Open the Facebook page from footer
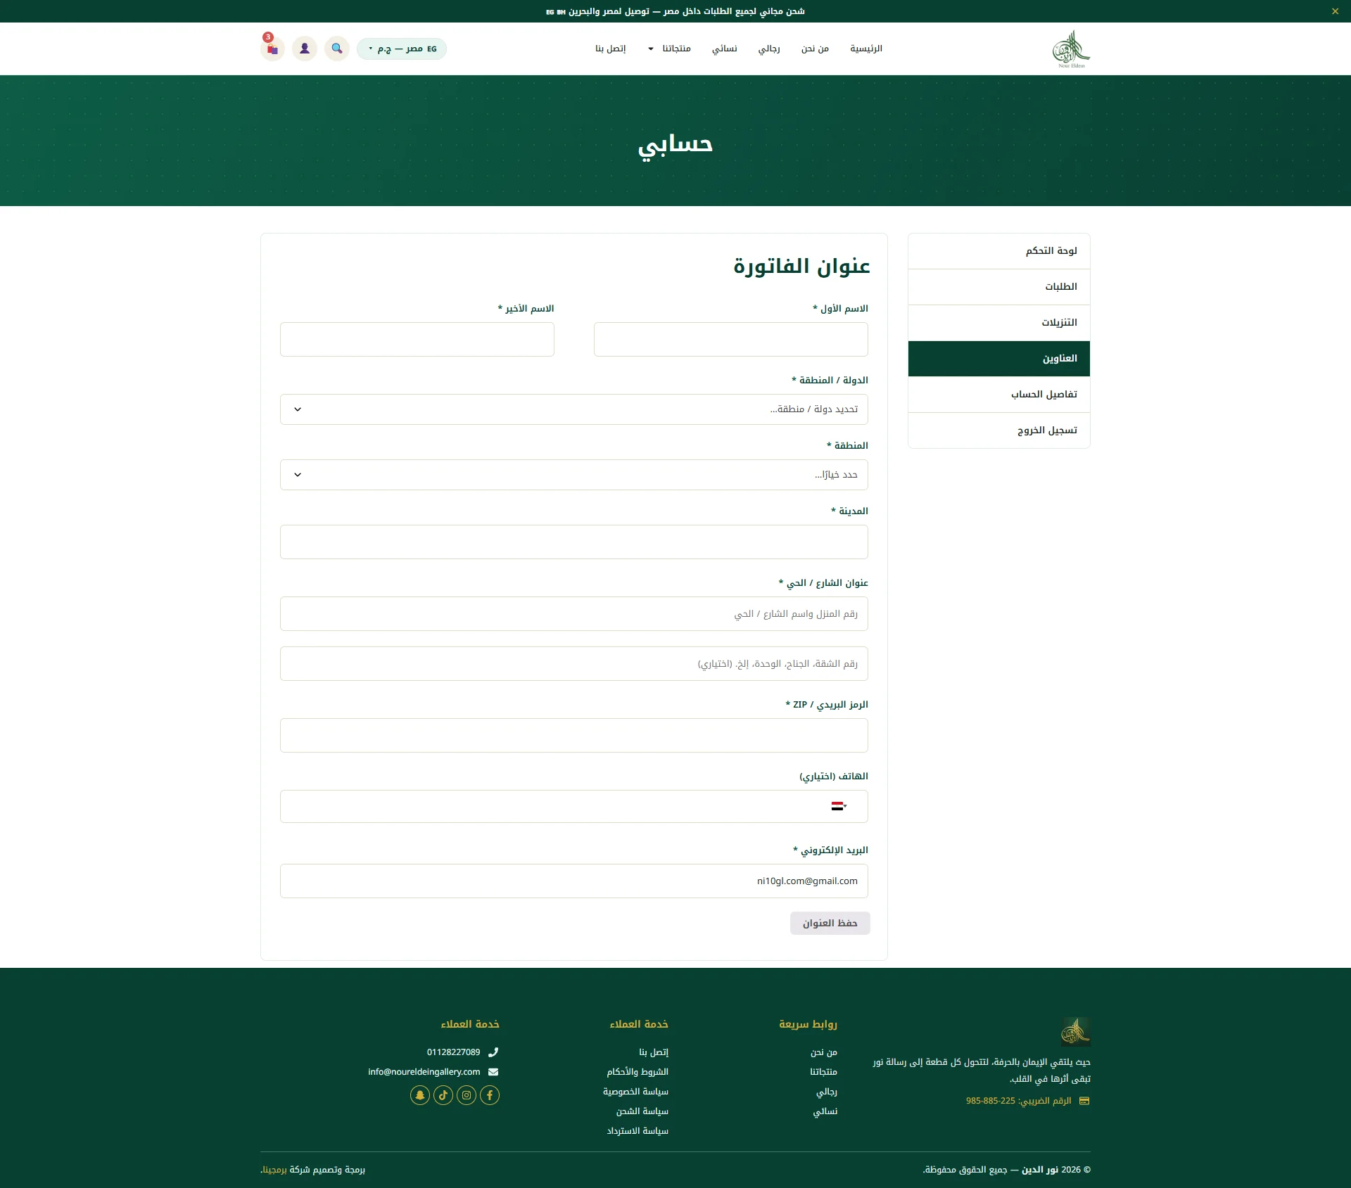1351x1188 pixels. click(490, 1095)
